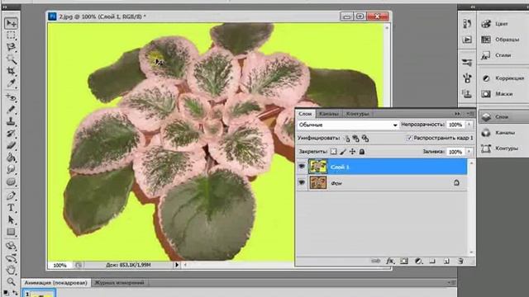529x297 pixels.
Task: Select the Анимация (покадровая) tab
Action: tap(56, 282)
